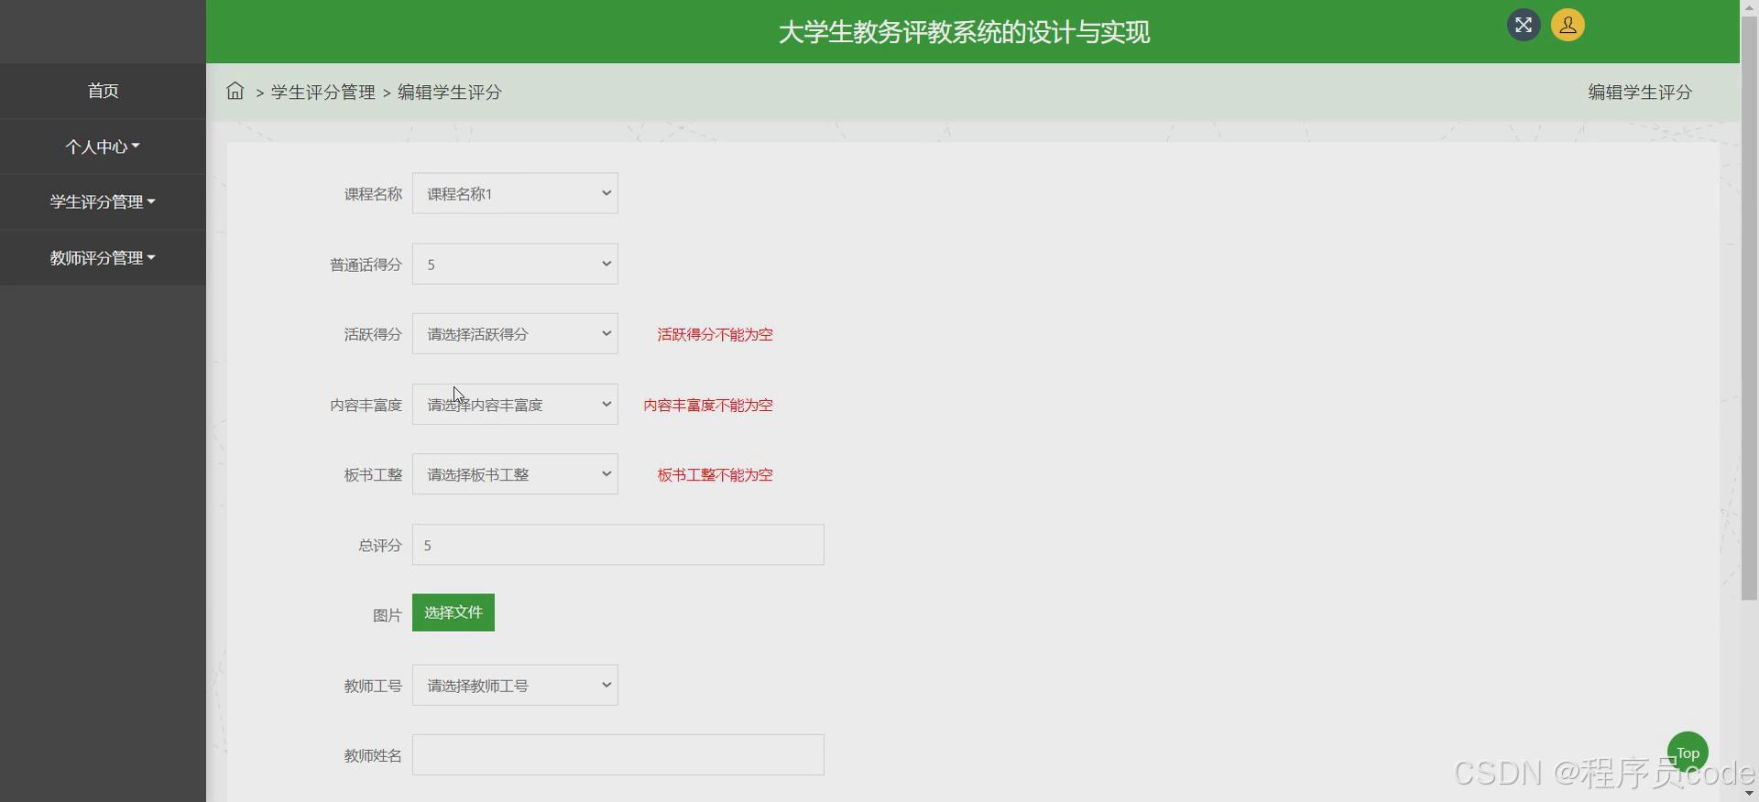Image resolution: width=1759 pixels, height=802 pixels.
Task: Click the 编辑学生评分 breadcrumb text
Action: [x=450, y=92]
